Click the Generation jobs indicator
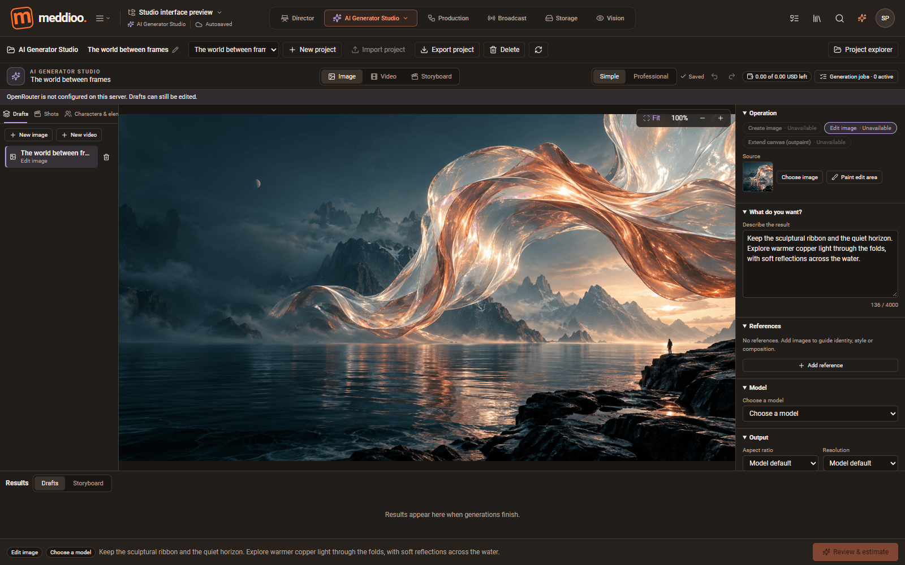 click(x=856, y=76)
